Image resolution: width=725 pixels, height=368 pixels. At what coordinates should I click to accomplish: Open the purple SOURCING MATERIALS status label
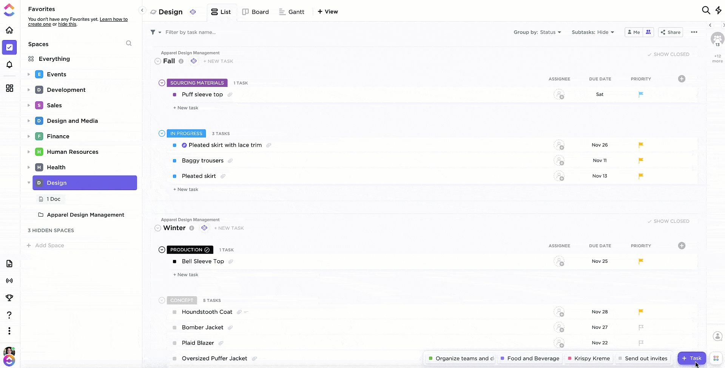(x=197, y=83)
